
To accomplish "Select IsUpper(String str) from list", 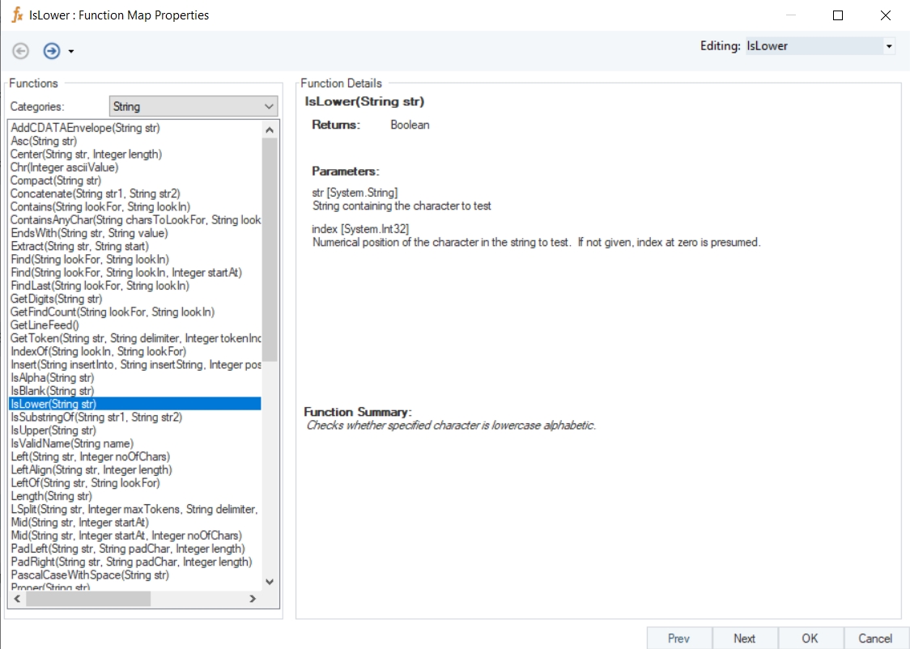I will pos(53,431).
